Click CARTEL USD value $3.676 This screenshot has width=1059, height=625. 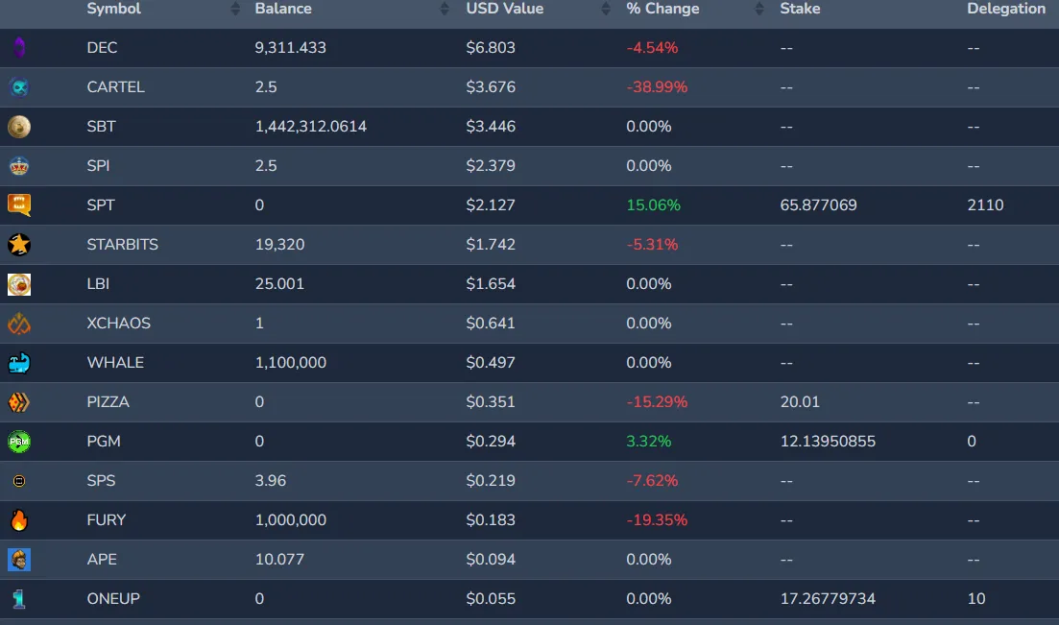pos(491,87)
